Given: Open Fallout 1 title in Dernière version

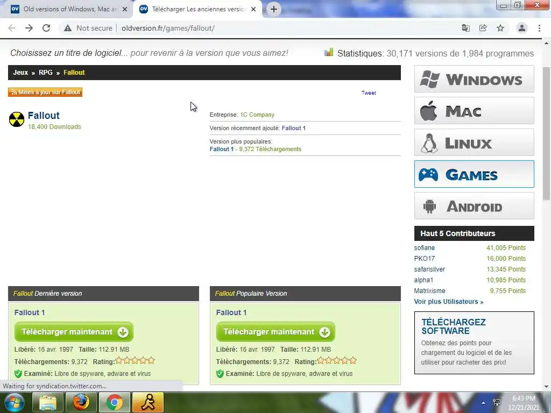Looking at the screenshot, I should click(30, 312).
